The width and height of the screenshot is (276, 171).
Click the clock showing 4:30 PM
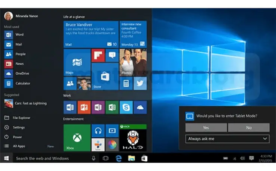[x=266, y=158]
